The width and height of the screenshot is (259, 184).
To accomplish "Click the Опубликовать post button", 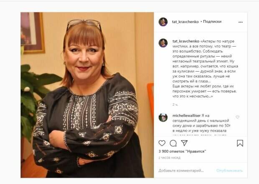I will (x=229, y=171).
